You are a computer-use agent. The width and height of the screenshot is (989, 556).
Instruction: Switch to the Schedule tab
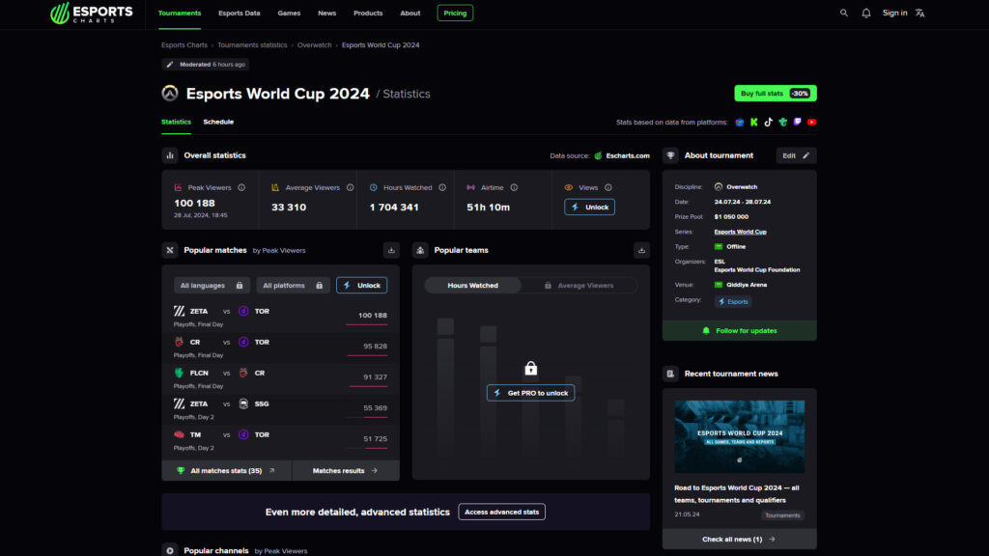[x=218, y=123]
